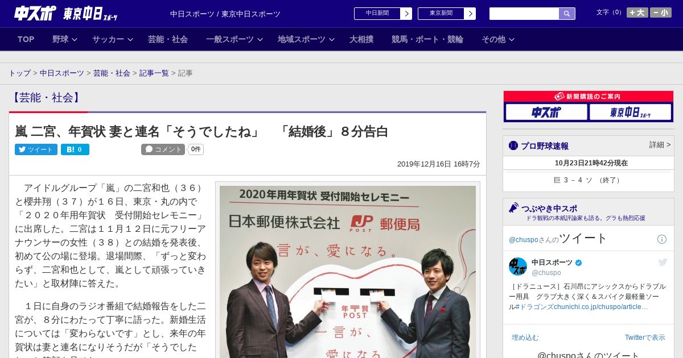Click the 新聞購読のご案内 banner heading
Viewport: 683px width, 358px height.
[589, 97]
